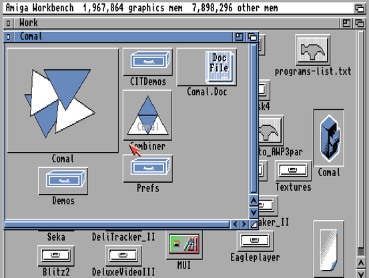Open the Textures drawer in Work window
This screenshot has height=278, width=369.
tap(293, 171)
